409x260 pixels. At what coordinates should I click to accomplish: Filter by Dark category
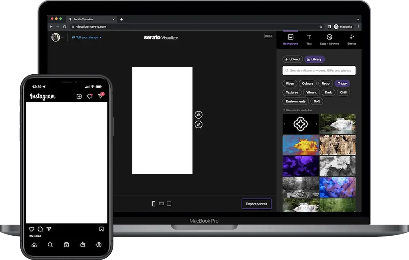(x=328, y=92)
